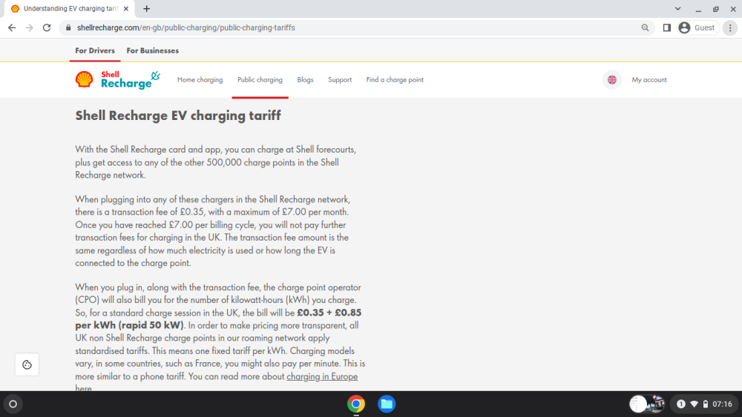Open the tab search dropdown chevron

pyautogui.click(x=677, y=8)
